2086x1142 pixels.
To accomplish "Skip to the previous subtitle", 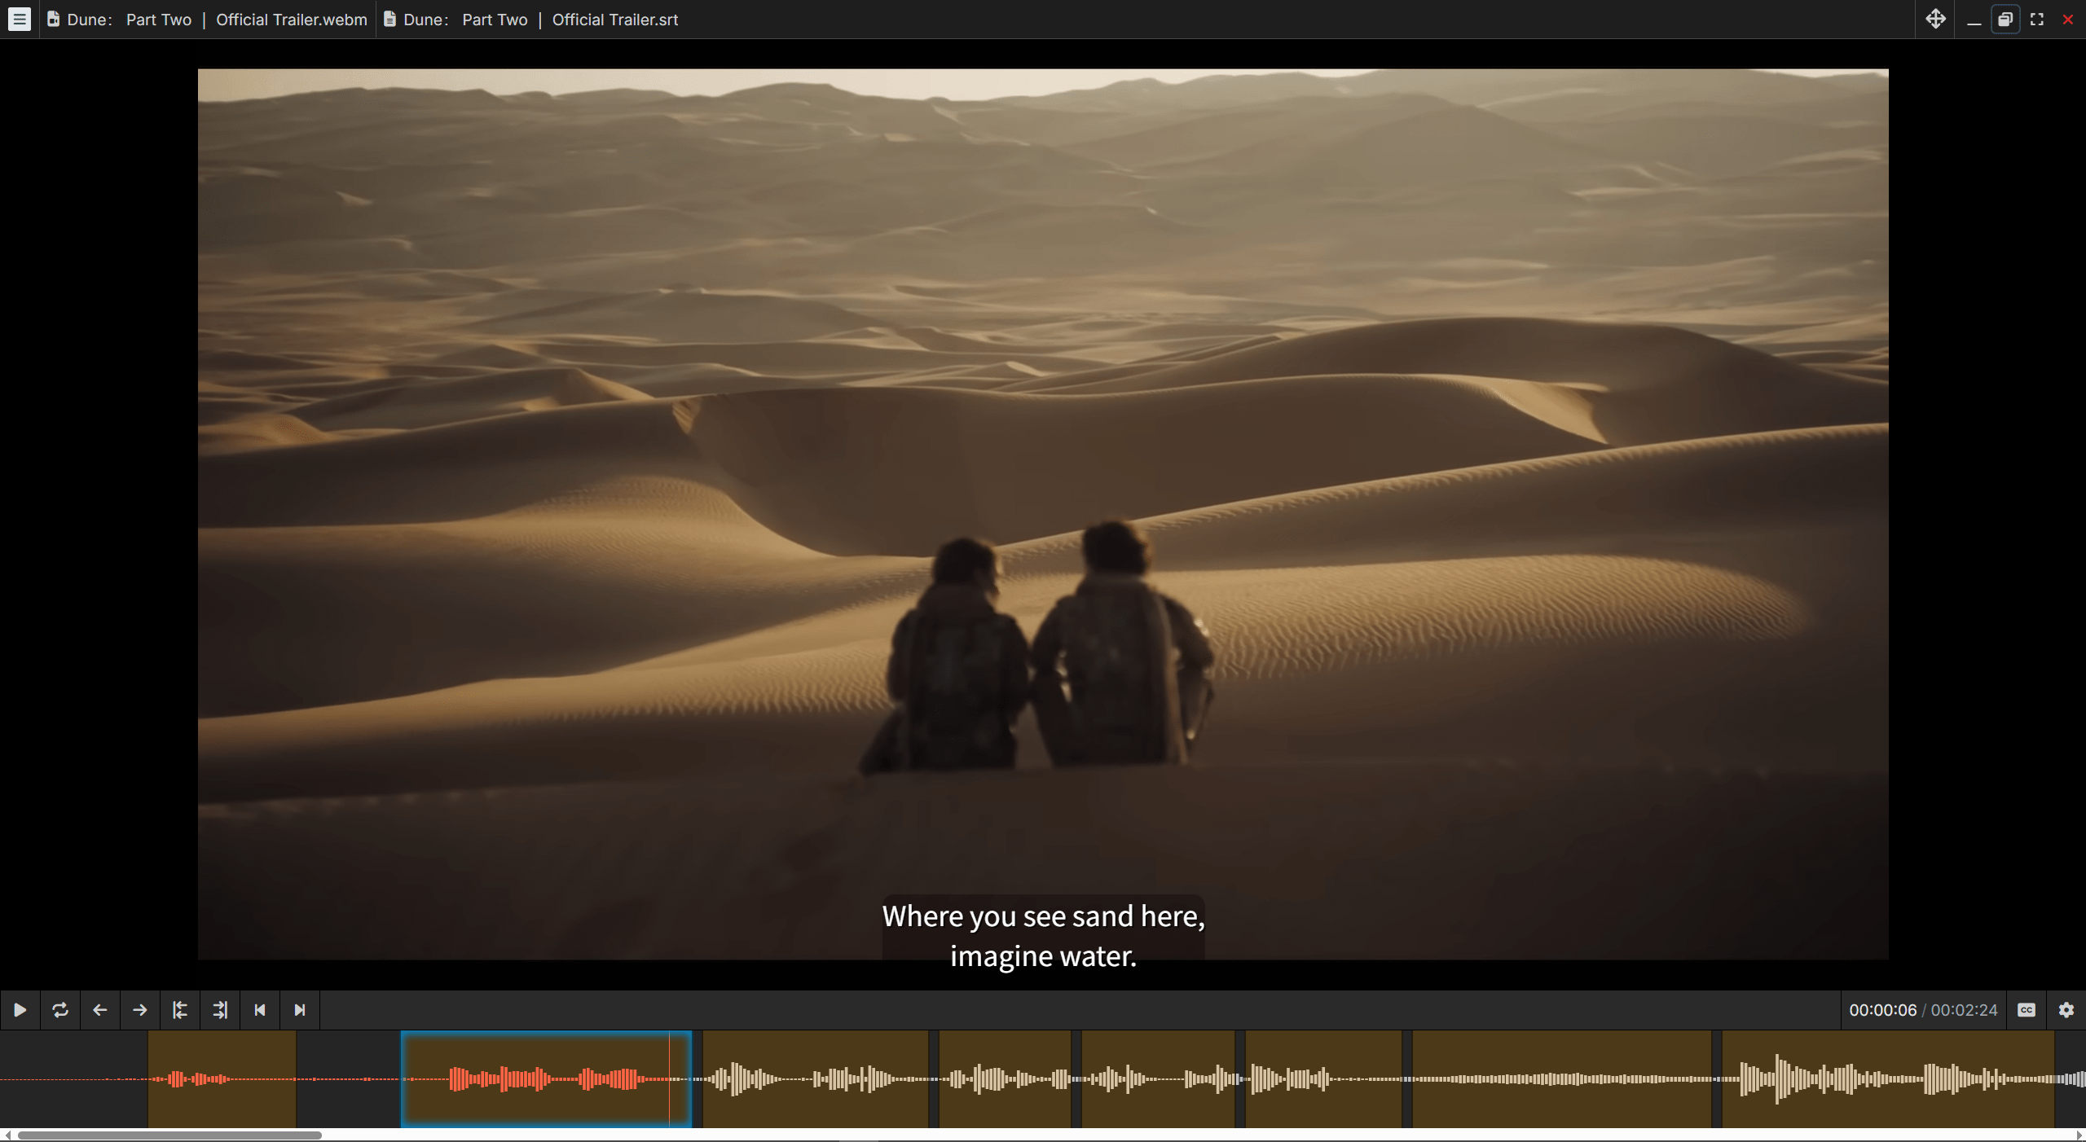I will [259, 1010].
